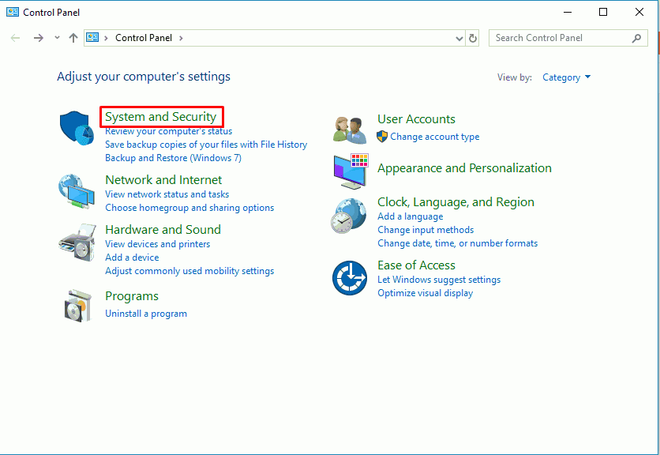The height and width of the screenshot is (455, 660).
Task: Open View devices and printers
Action: [x=157, y=244]
